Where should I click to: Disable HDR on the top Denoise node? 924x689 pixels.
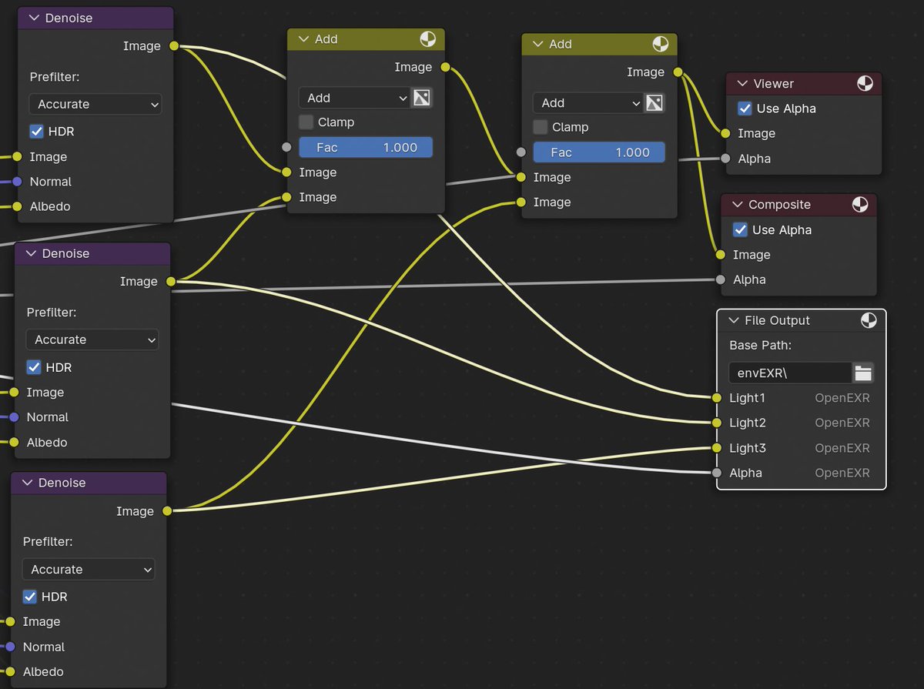pos(37,132)
